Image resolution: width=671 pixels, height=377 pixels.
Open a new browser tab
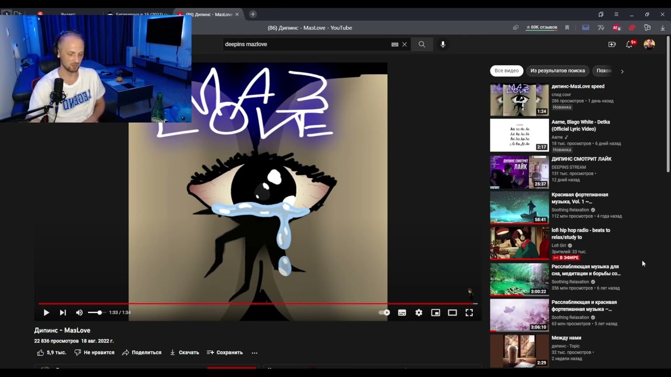point(253,14)
